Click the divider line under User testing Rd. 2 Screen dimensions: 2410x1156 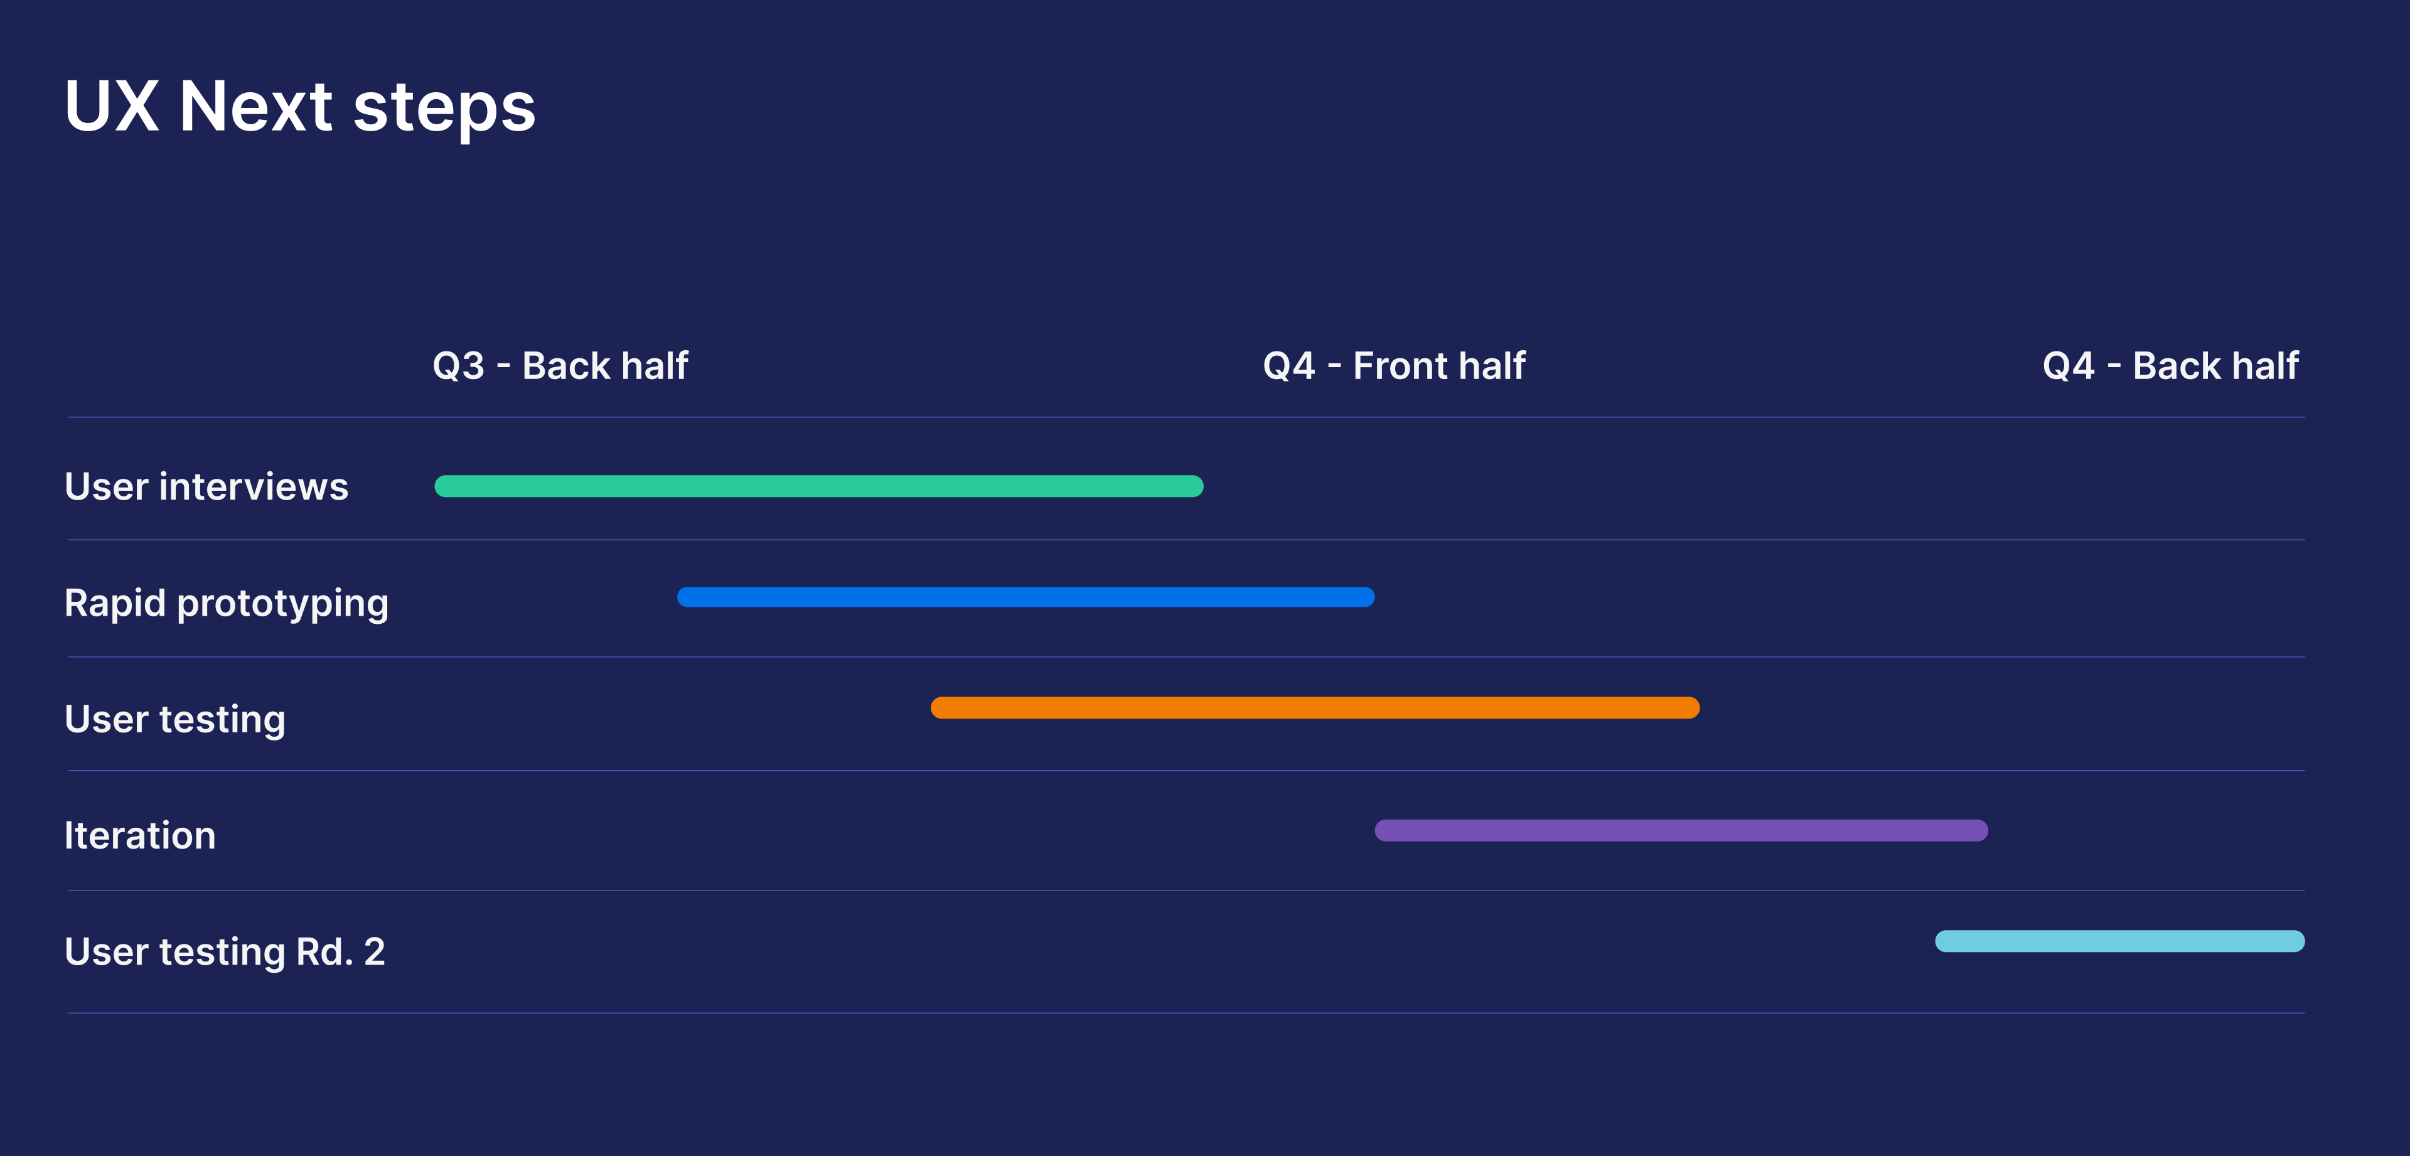click(x=1186, y=1013)
